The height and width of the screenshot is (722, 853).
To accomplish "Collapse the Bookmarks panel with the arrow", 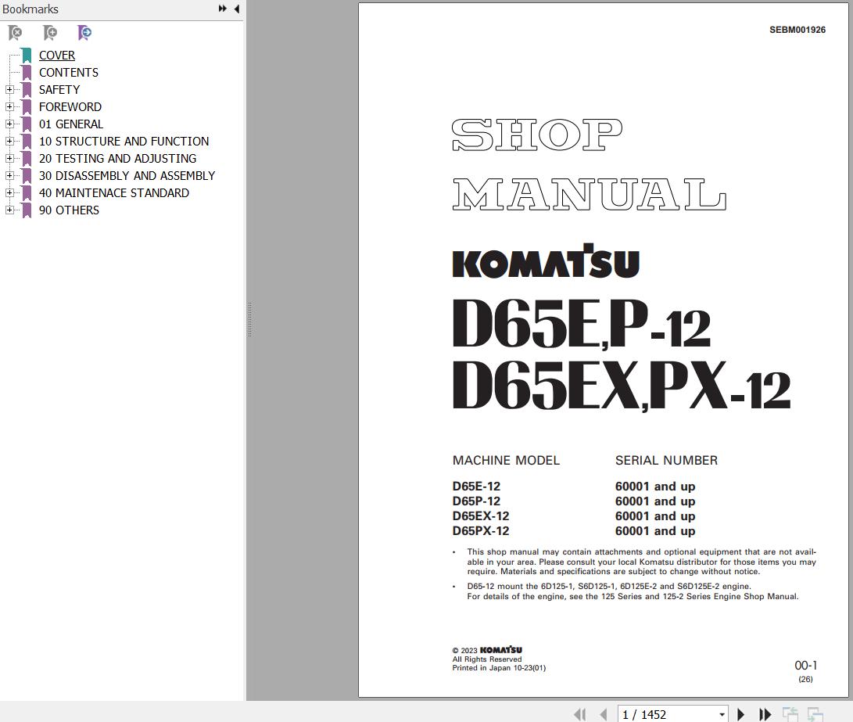I will tap(237, 9).
